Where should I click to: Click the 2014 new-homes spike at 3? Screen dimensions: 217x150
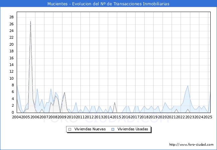(115, 102)
